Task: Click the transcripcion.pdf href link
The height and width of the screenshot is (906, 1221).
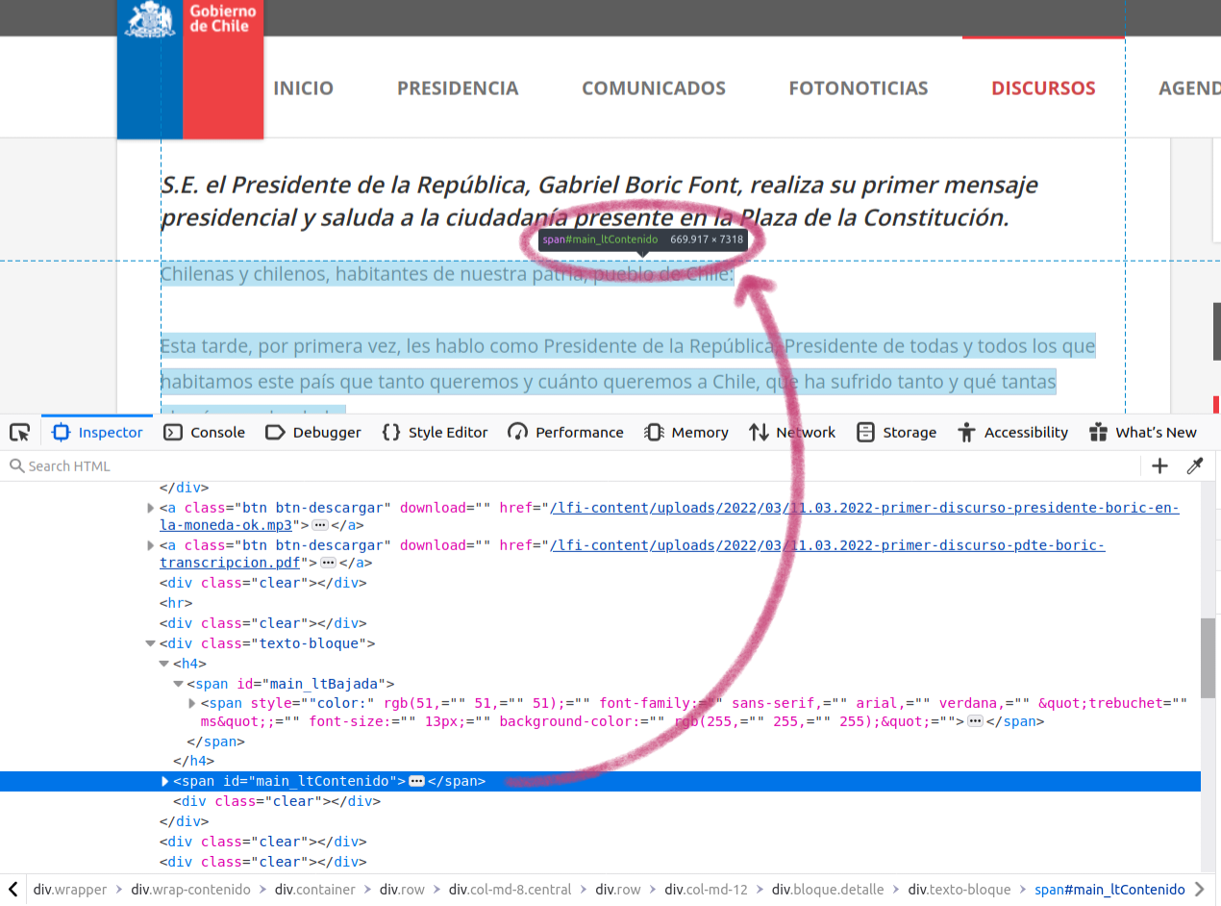Action: 231,563
